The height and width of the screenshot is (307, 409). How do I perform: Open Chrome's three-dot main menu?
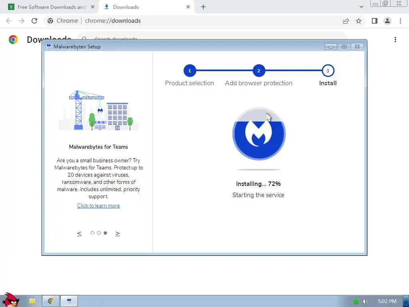pyautogui.click(x=400, y=21)
